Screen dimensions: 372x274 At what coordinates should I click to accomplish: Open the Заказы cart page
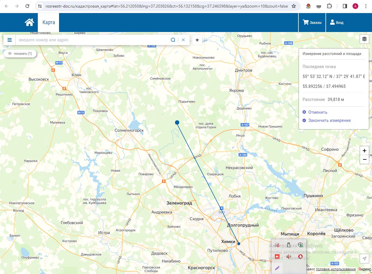pos(312,22)
